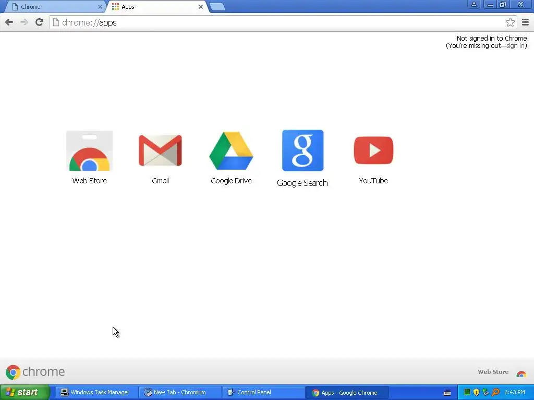This screenshot has height=400, width=534.
Task: Click the browser back arrow
Action: click(9, 22)
